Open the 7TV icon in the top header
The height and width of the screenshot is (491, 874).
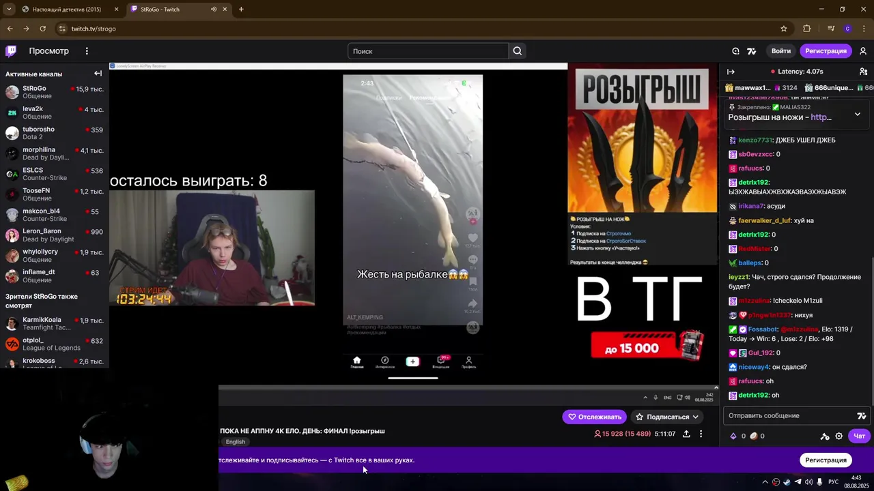click(752, 51)
